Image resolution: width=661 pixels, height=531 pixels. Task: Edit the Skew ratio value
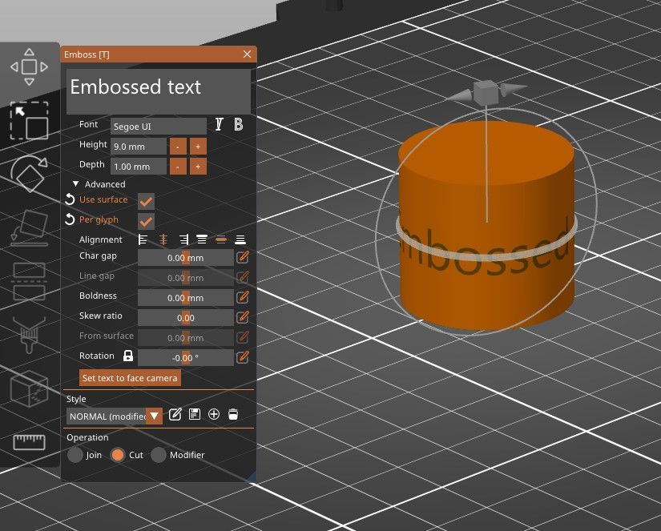click(x=243, y=317)
